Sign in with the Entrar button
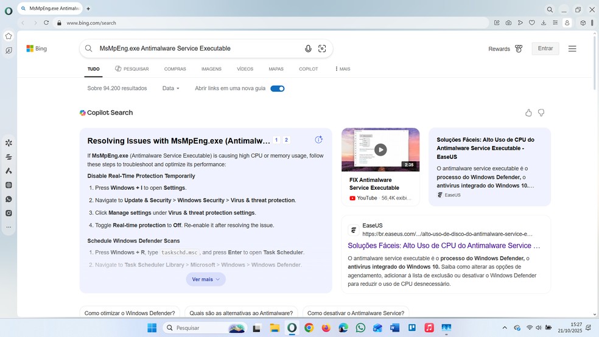The image size is (599, 337). pyautogui.click(x=545, y=49)
